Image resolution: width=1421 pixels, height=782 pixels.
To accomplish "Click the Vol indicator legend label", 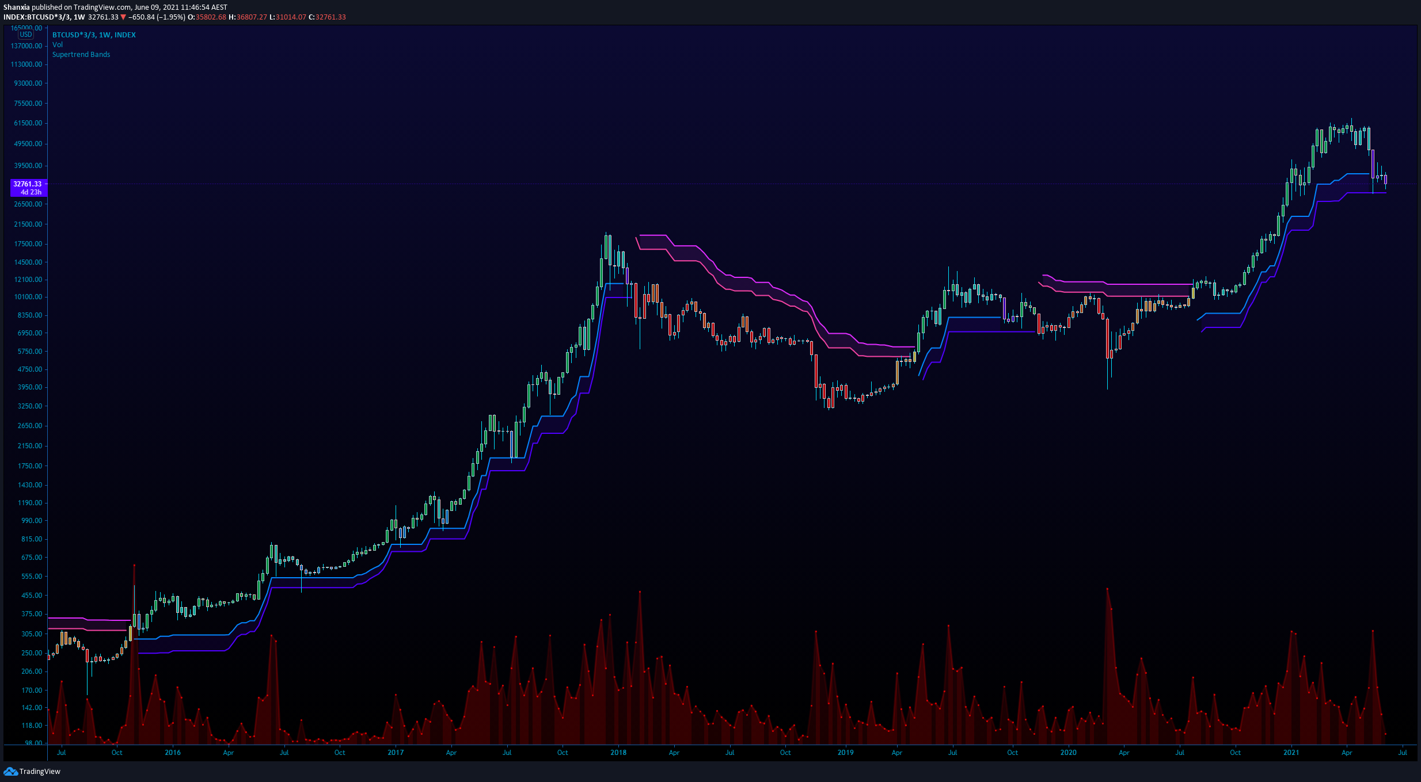I will pyautogui.click(x=58, y=45).
